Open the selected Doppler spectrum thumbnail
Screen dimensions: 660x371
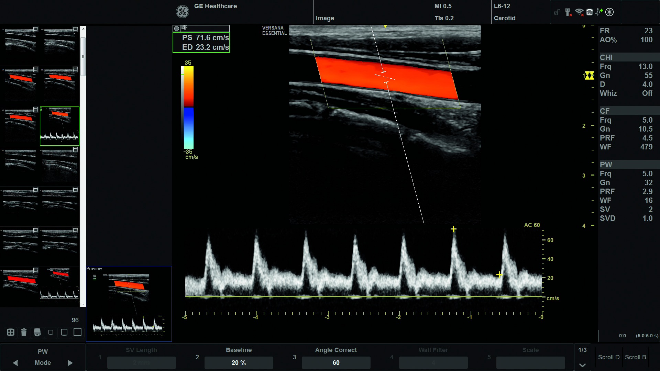[60, 126]
